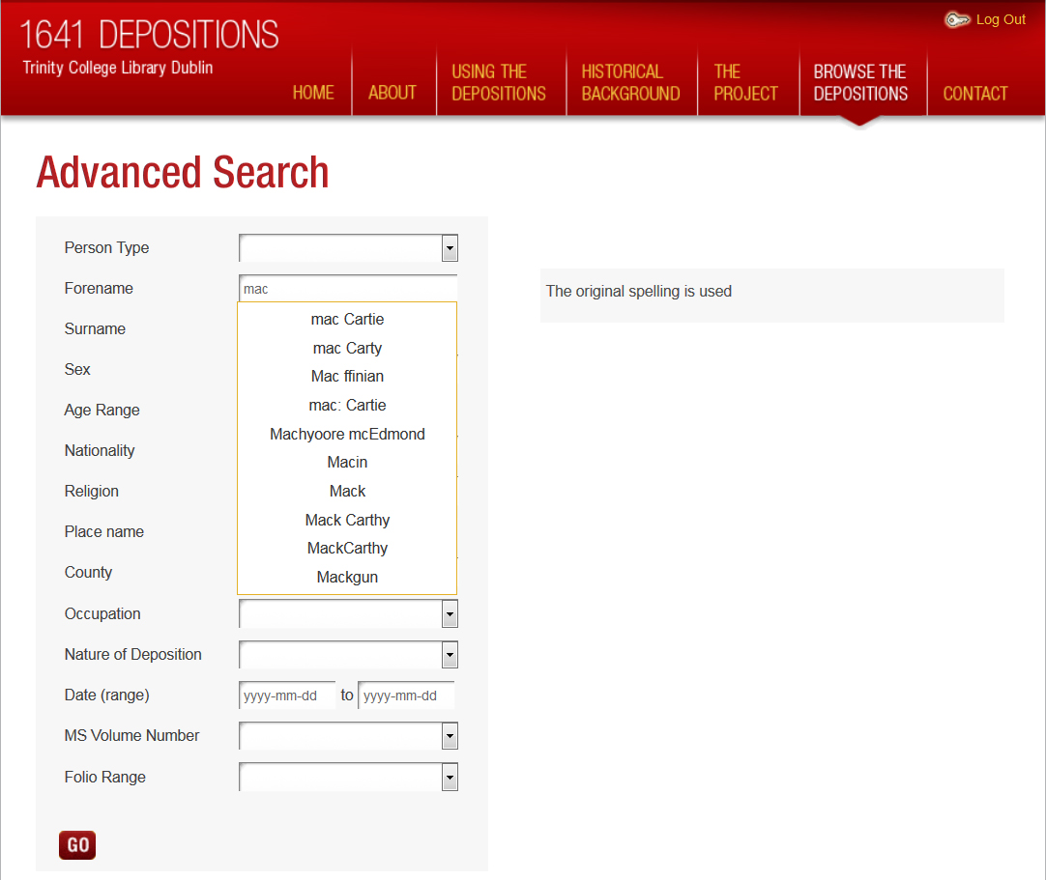Screen dimensions: 1046x880
Task: Open The Project menu item
Action: coord(745,82)
